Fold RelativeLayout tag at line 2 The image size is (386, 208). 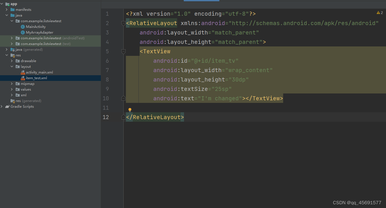123,23
